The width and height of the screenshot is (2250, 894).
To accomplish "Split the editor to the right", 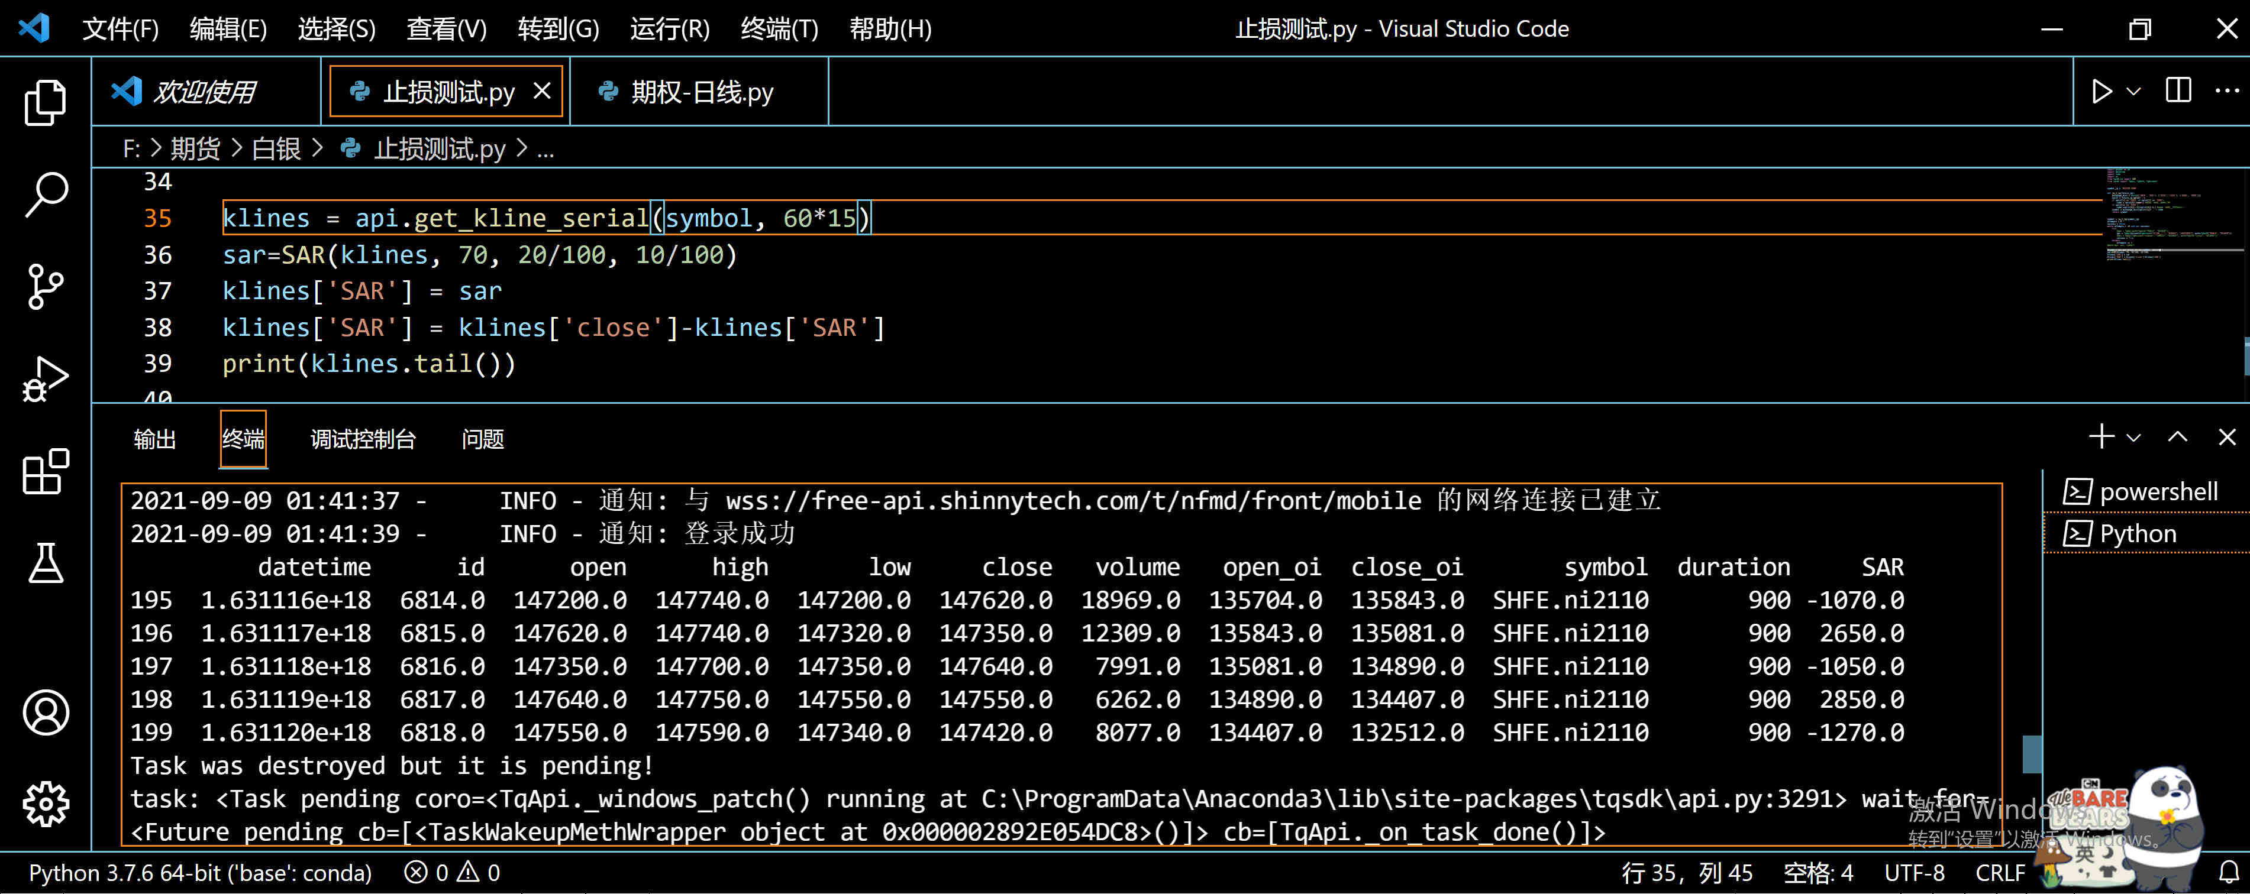I will click(2178, 90).
